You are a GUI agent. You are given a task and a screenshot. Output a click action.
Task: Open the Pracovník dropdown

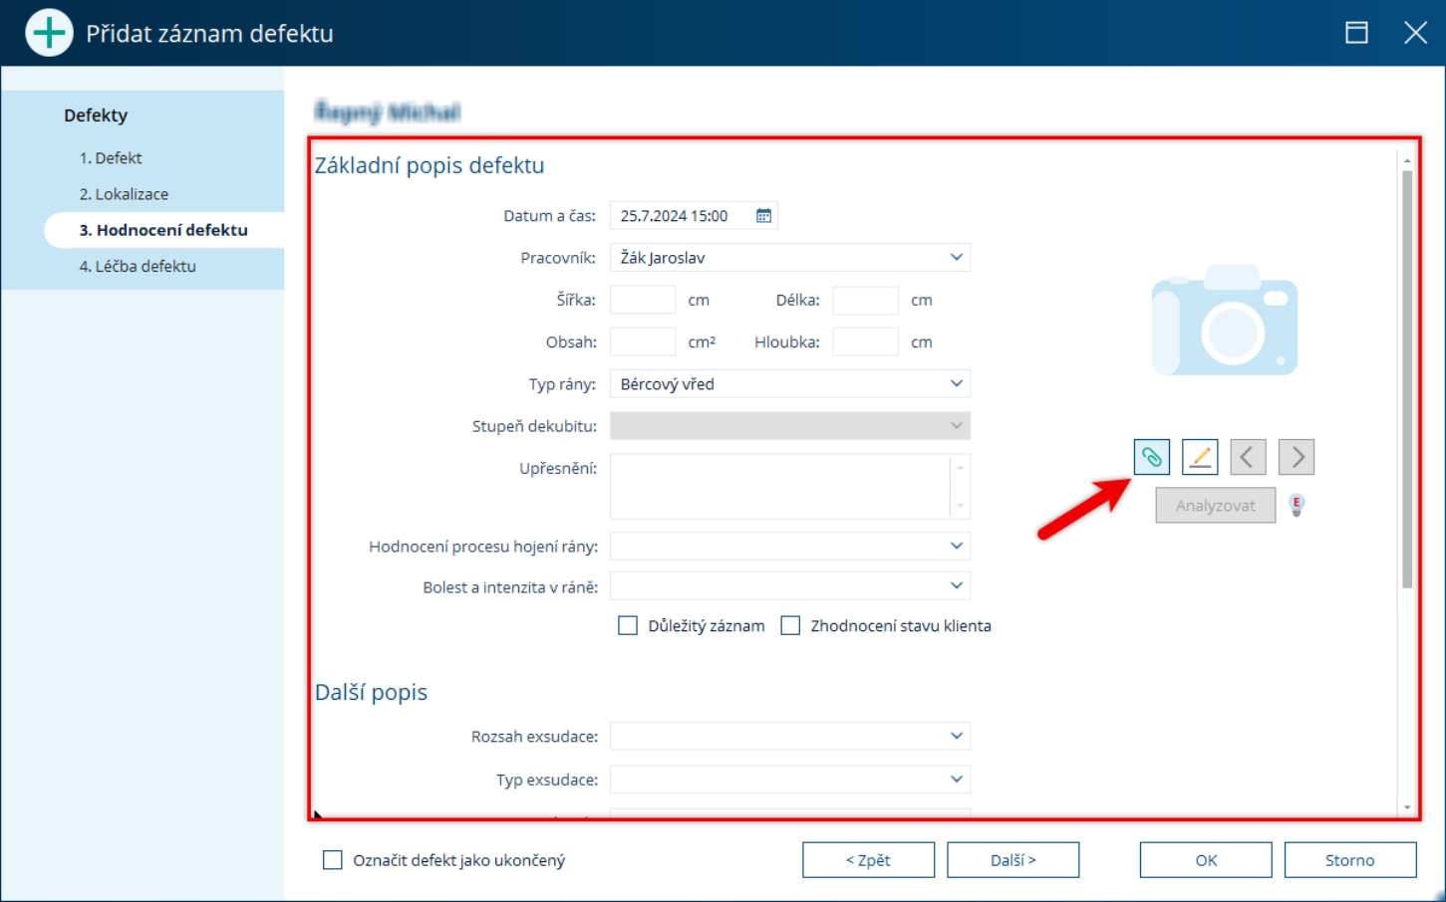point(790,258)
